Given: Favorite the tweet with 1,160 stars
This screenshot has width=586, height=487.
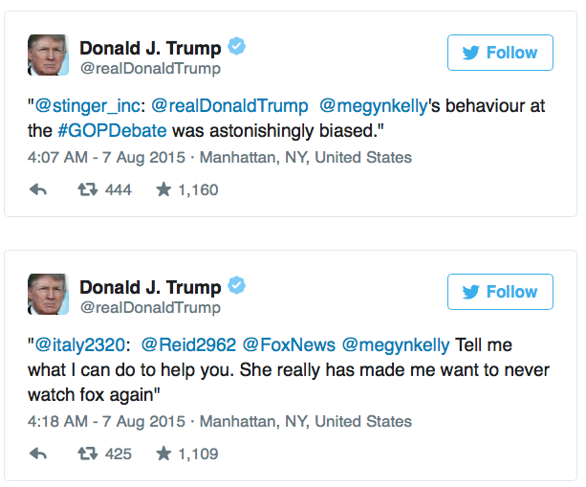Looking at the screenshot, I should (163, 190).
